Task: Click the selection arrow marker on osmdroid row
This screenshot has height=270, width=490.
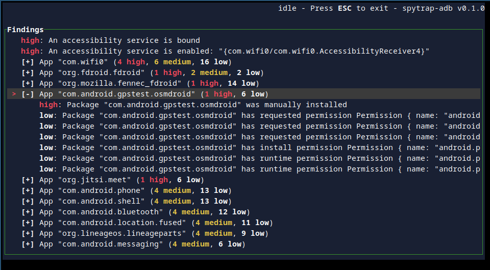Action: [14, 94]
